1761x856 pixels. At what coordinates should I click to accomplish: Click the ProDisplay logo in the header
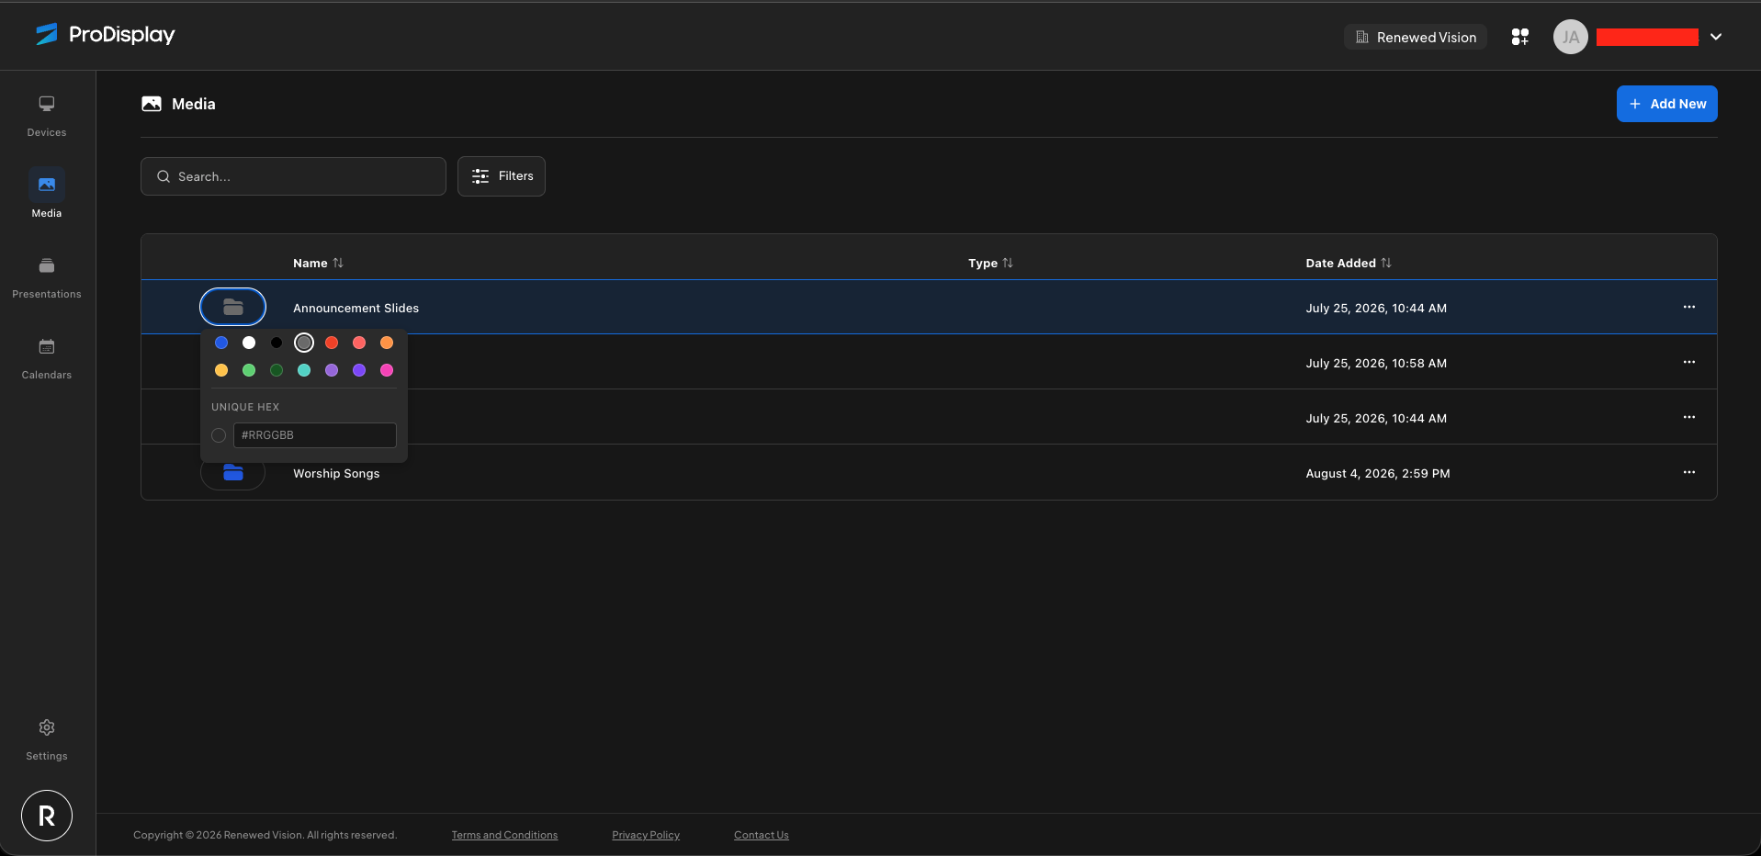click(x=105, y=35)
